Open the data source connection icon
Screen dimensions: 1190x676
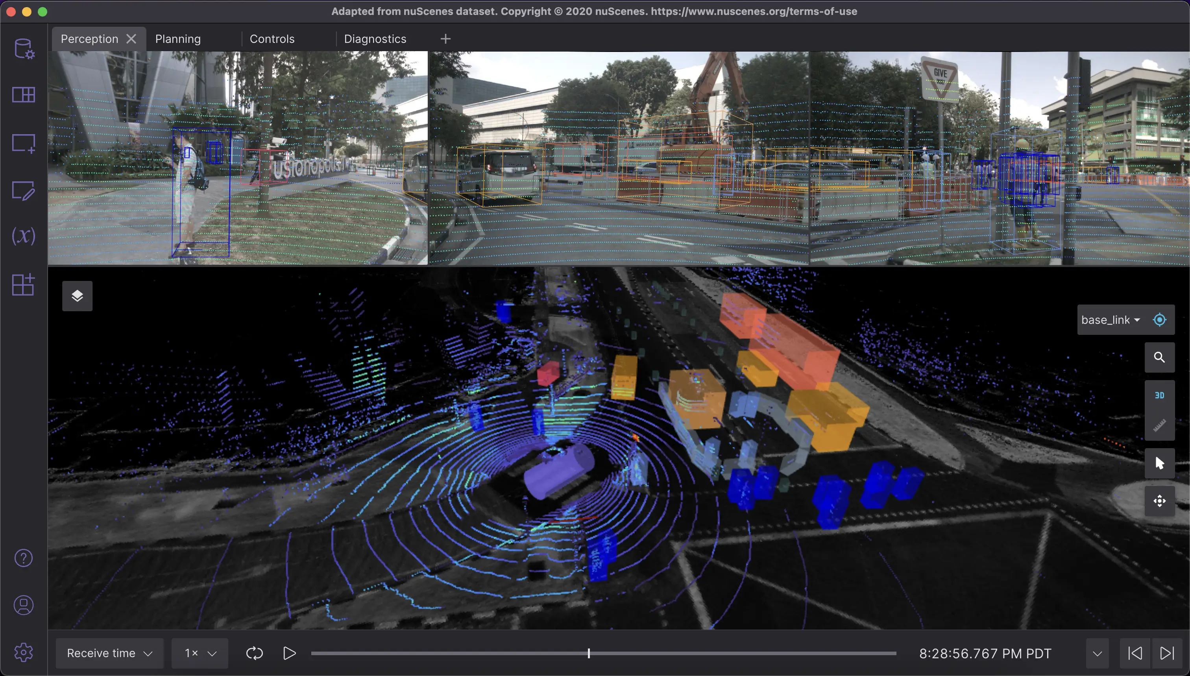(x=23, y=48)
